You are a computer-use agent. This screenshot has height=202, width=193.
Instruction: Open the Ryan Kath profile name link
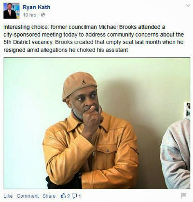pos(37,7)
